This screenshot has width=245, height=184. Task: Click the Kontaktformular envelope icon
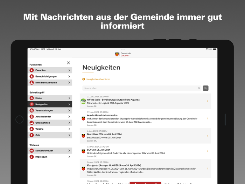(32, 151)
